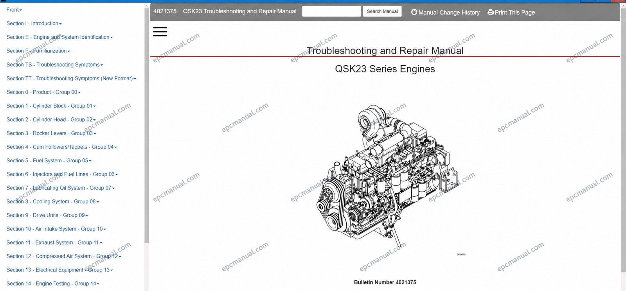Open Section 4 - Cam Followers/Tappets
The height and width of the screenshot is (291, 626).
pos(62,147)
